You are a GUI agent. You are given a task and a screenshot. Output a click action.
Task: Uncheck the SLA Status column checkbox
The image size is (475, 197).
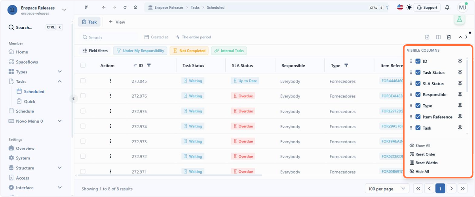point(418,84)
